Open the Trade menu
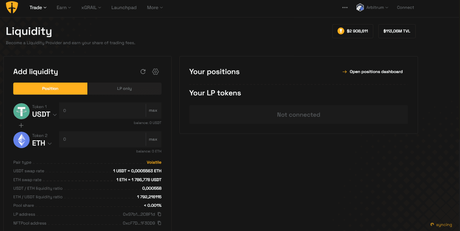 (36, 7)
